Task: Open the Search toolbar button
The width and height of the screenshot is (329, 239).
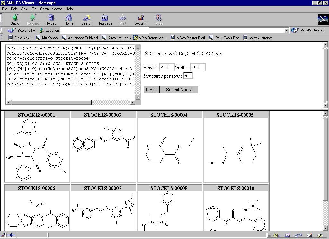Action: pos(87,20)
